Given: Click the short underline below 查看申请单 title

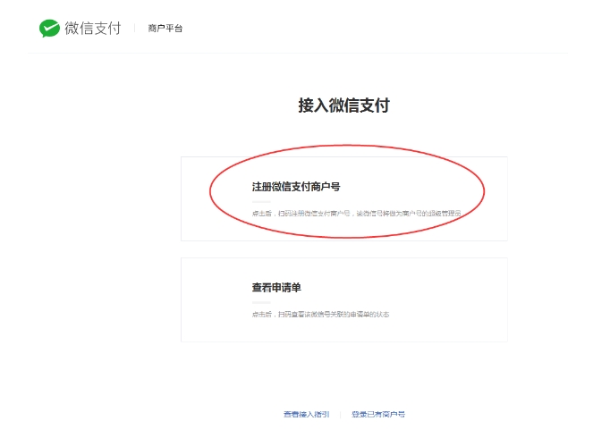Looking at the screenshot, I should coord(260,302).
